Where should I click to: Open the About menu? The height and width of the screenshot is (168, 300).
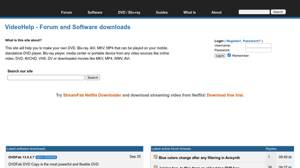click(x=216, y=12)
